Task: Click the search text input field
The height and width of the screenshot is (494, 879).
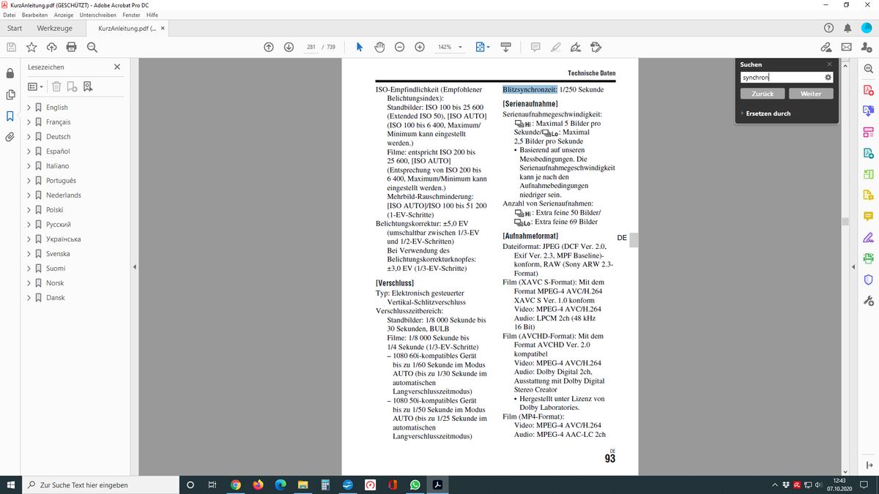Action: click(x=780, y=77)
